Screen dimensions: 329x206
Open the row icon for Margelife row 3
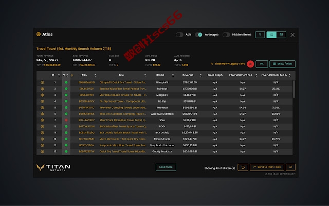pos(42,95)
